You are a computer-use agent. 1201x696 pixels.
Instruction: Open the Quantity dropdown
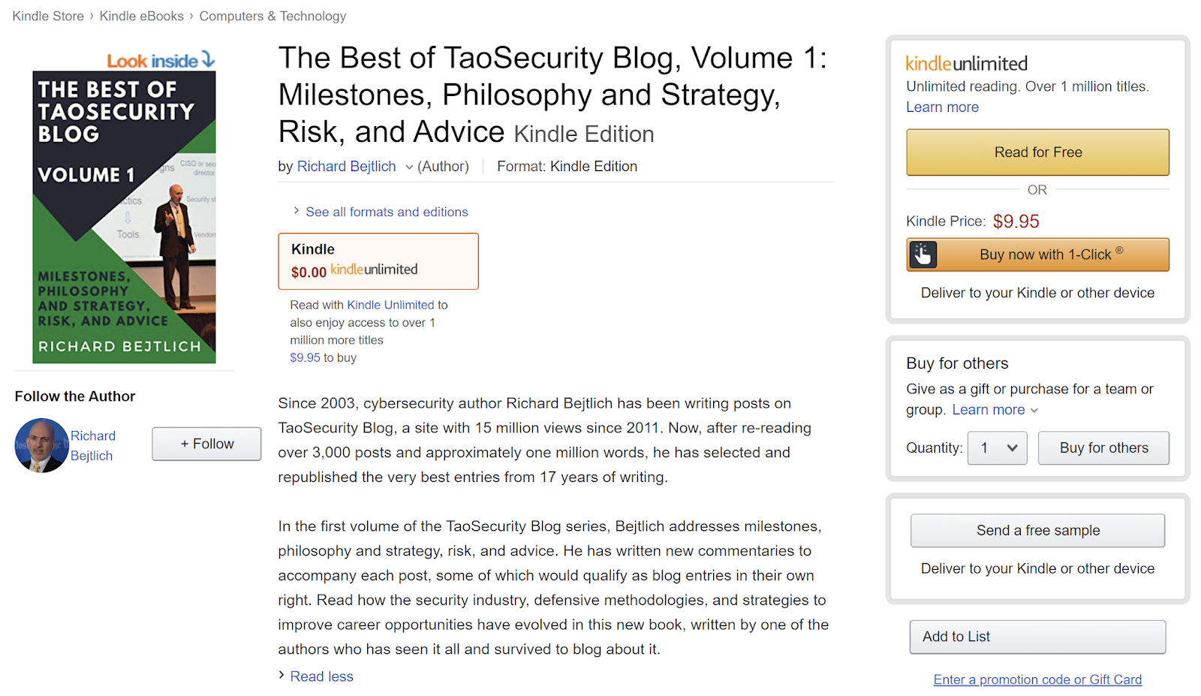(x=997, y=448)
